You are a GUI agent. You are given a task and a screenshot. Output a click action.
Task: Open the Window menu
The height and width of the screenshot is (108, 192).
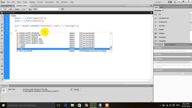(x=64, y=2)
